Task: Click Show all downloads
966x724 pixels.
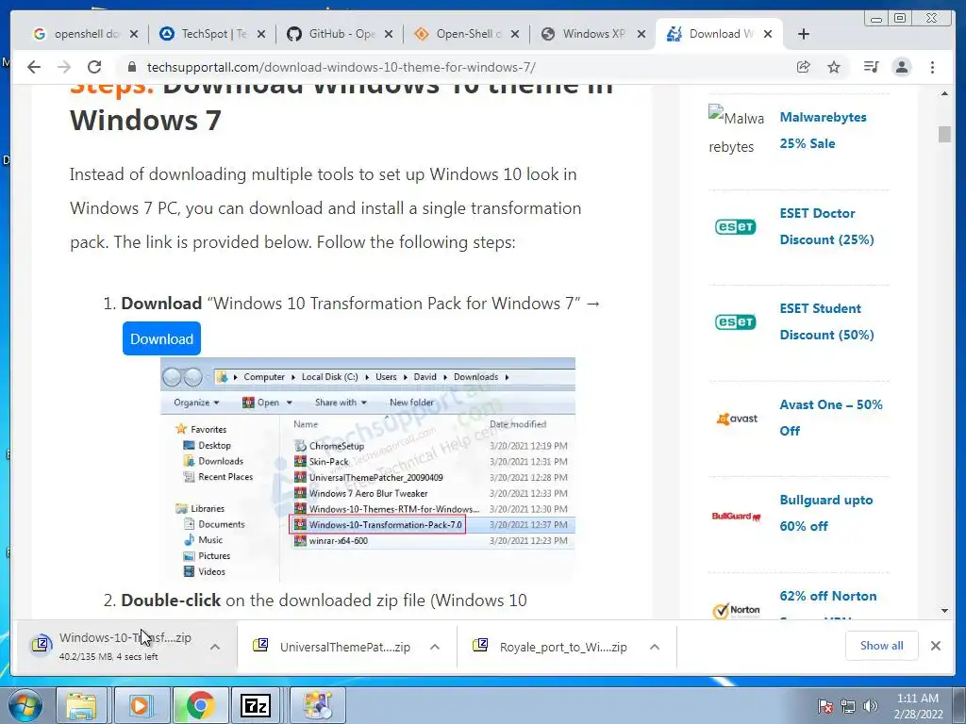Action: pos(882,646)
